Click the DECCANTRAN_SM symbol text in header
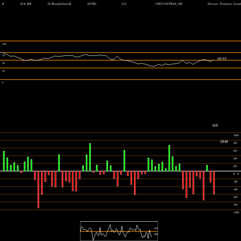The image size is (241, 241). (x=169, y=4)
